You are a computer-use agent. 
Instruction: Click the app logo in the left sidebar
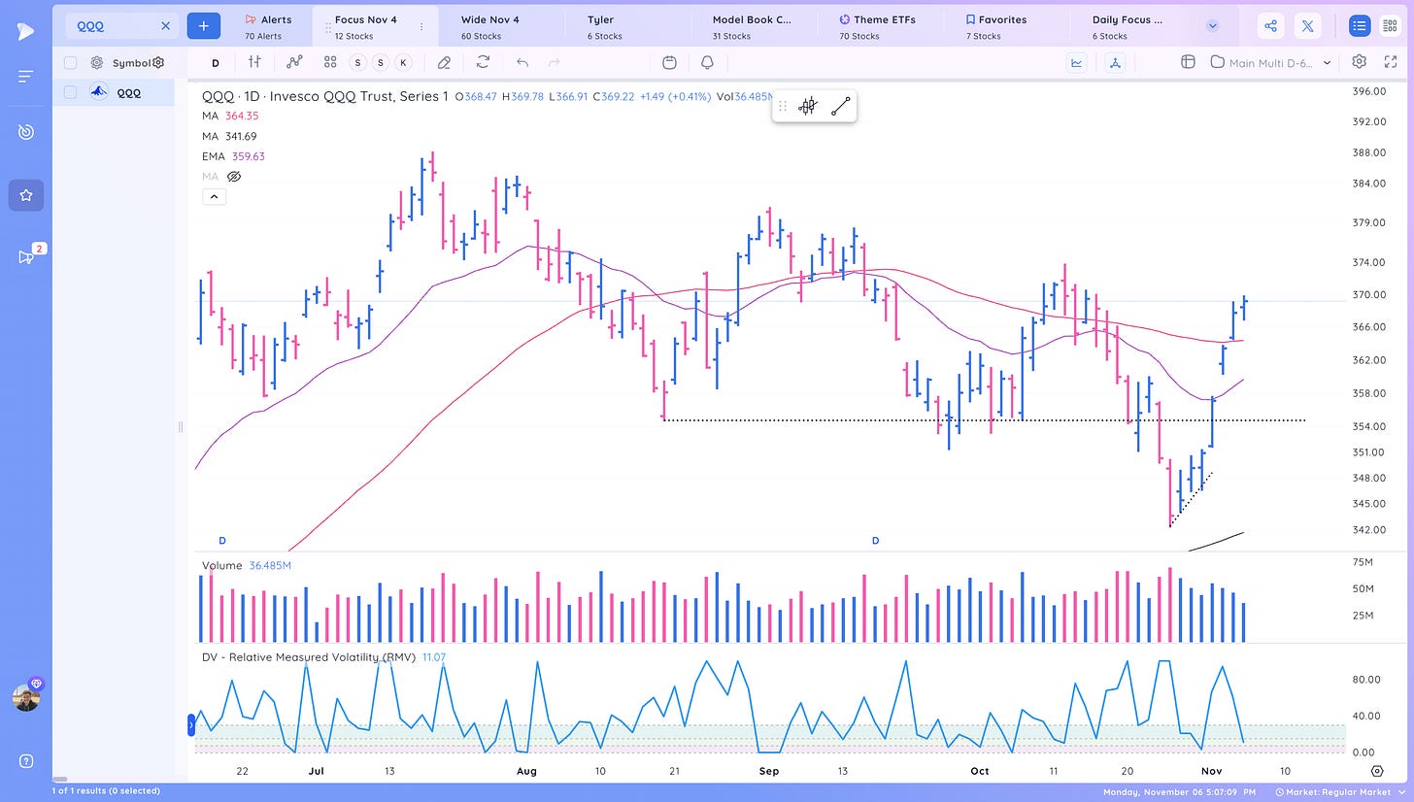[25, 31]
